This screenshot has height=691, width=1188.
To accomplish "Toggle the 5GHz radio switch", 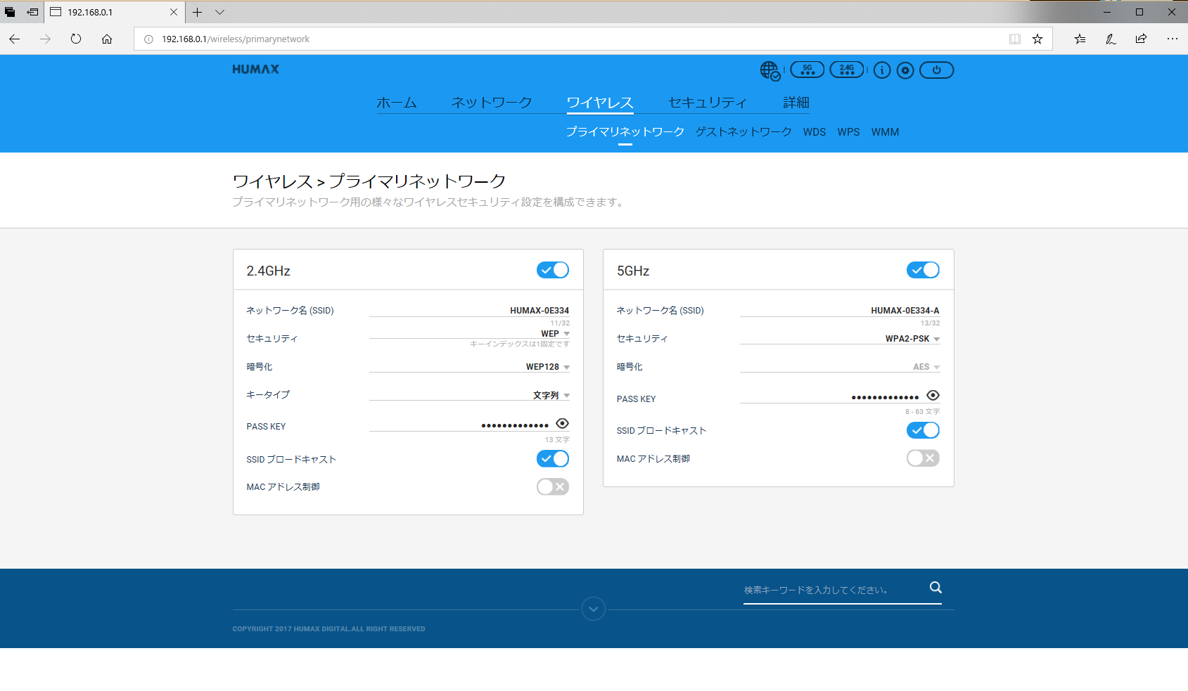I will pos(923,270).
